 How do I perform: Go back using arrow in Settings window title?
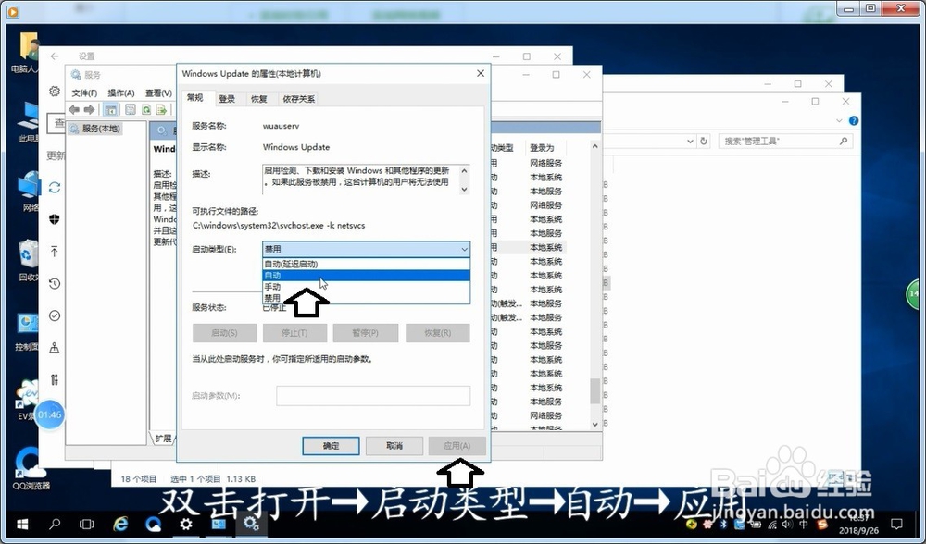pos(55,56)
